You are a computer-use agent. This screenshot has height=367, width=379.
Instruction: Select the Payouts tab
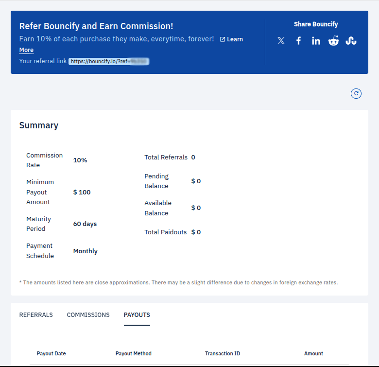point(137,315)
